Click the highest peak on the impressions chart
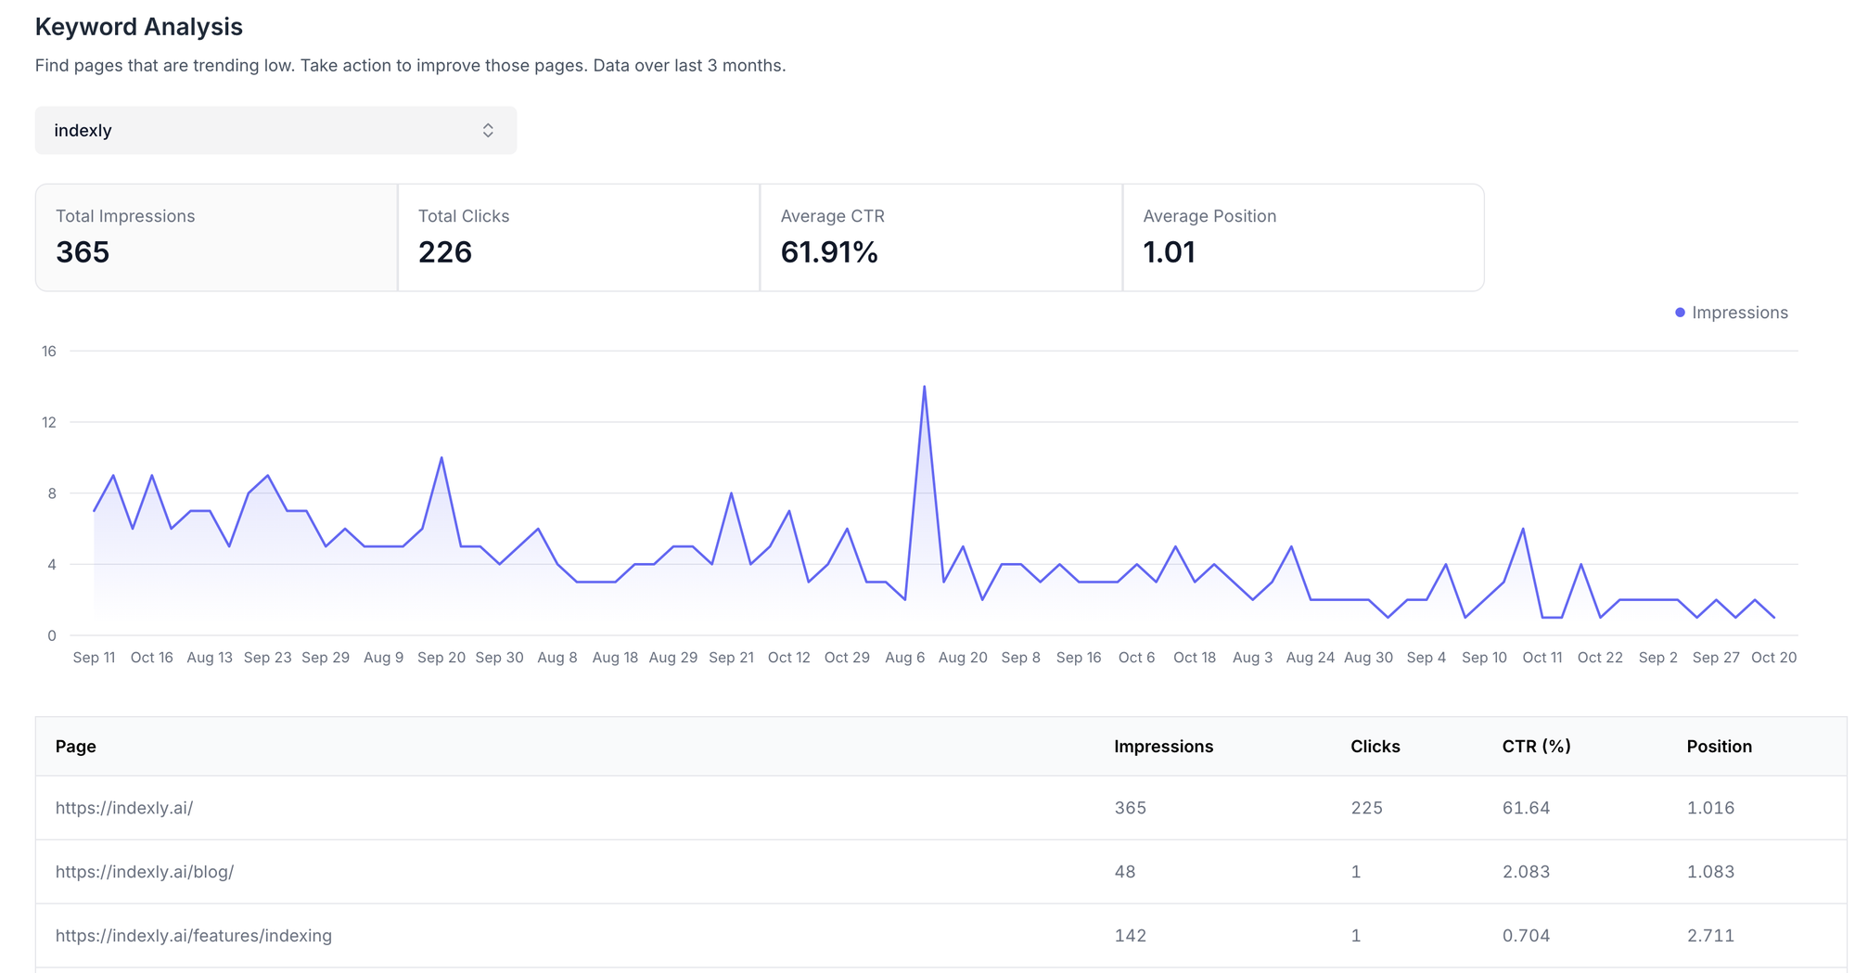The width and height of the screenshot is (1855, 973). 924,387
